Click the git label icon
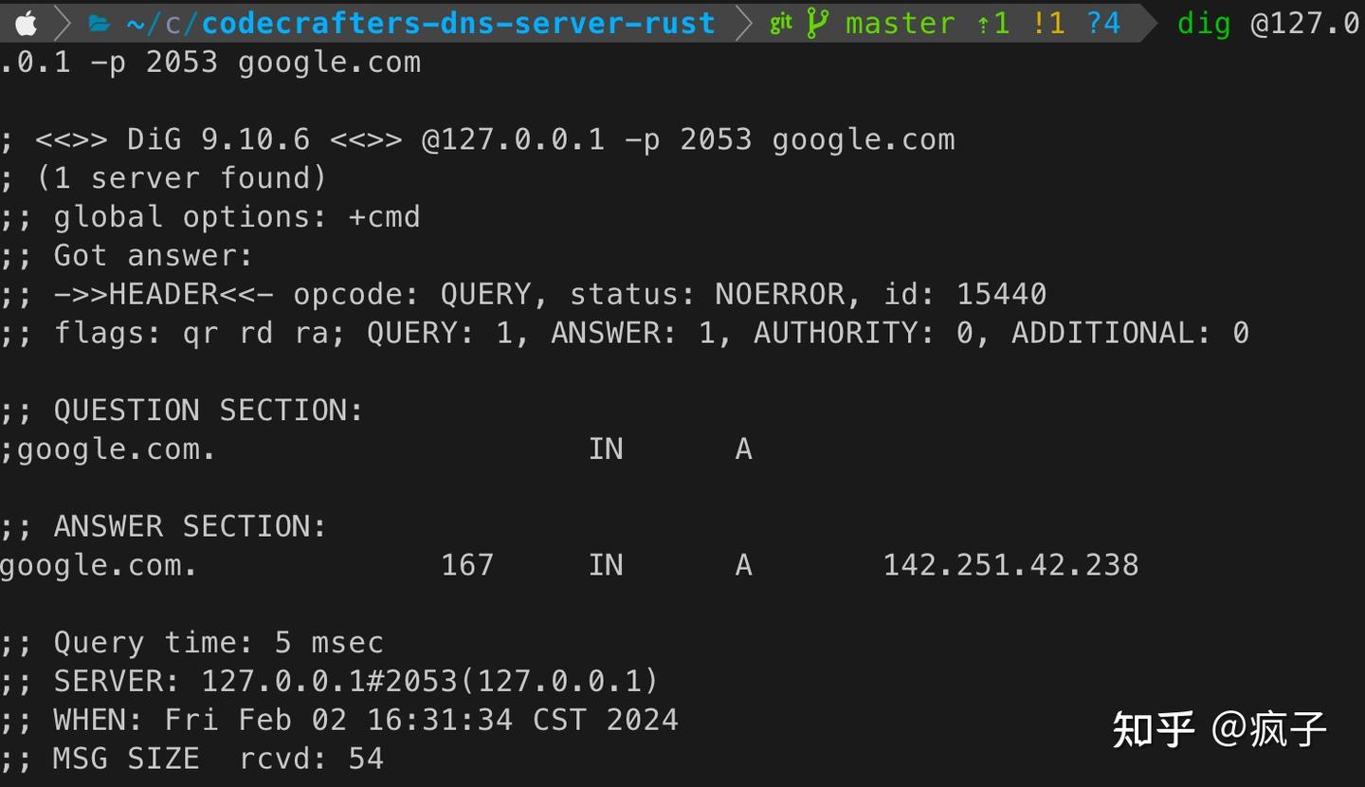 click(781, 23)
